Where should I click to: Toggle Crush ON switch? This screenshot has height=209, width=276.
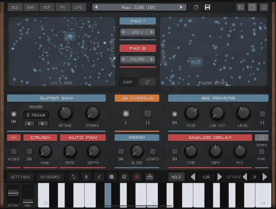tap(29, 151)
